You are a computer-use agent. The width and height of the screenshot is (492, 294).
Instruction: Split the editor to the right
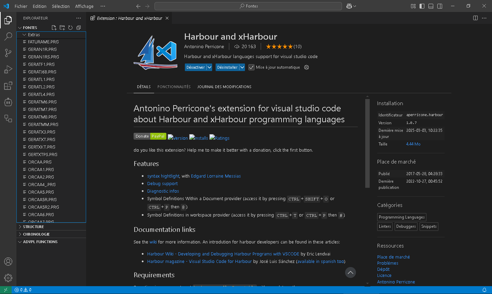475,18
